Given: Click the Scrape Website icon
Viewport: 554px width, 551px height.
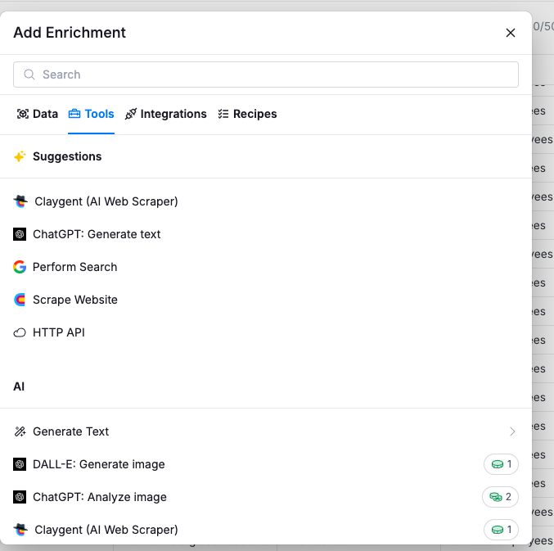Looking at the screenshot, I should tap(20, 300).
